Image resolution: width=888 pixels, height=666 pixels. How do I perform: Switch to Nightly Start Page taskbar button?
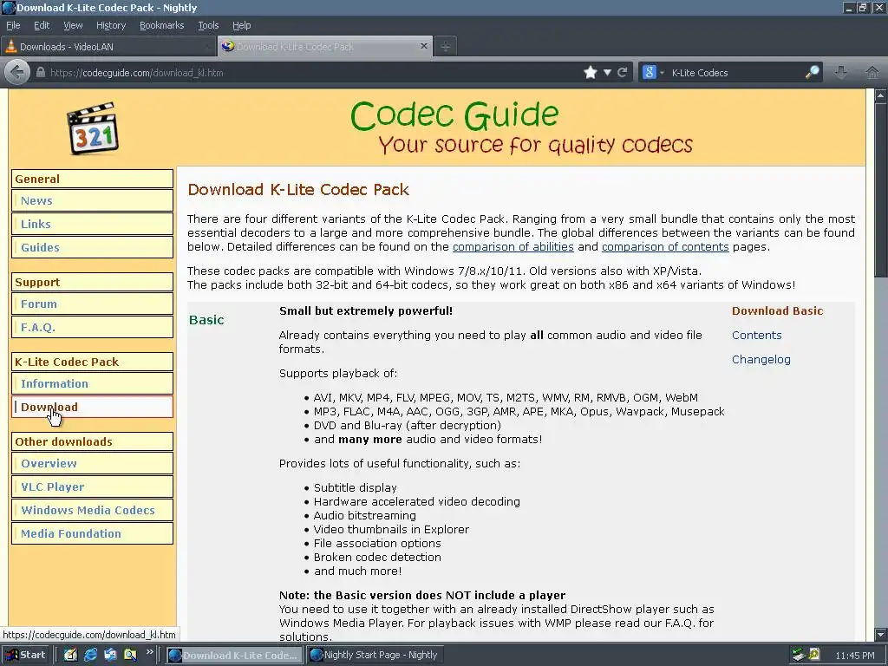point(375,655)
